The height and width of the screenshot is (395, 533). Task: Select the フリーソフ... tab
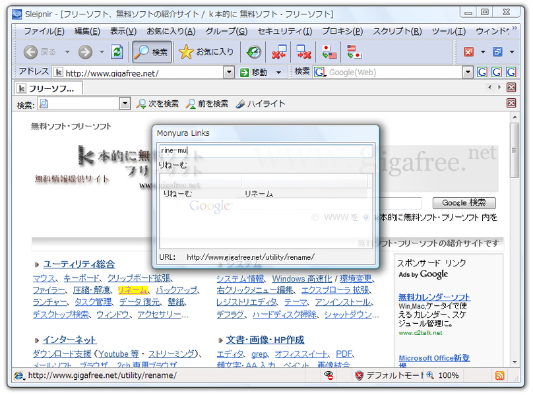pyautogui.click(x=48, y=88)
